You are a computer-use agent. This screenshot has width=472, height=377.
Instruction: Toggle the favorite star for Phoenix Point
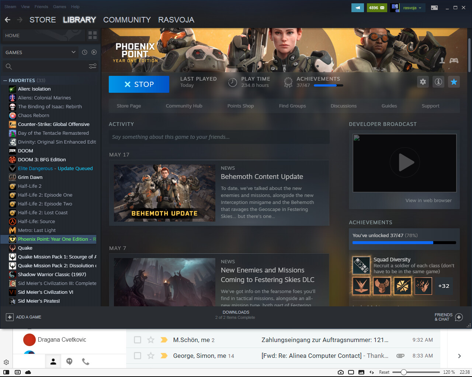coord(454,82)
